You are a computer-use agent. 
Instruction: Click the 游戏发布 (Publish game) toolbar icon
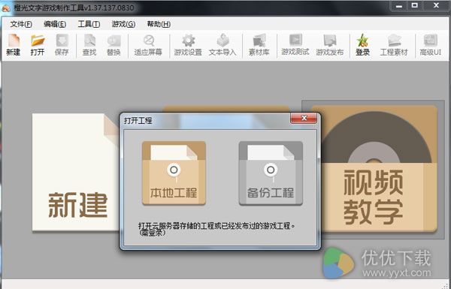click(x=330, y=44)
